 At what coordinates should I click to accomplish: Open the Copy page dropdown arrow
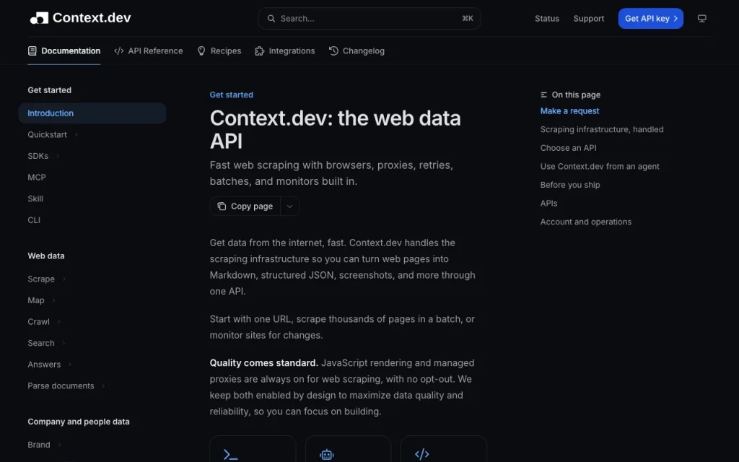point(290,206)
